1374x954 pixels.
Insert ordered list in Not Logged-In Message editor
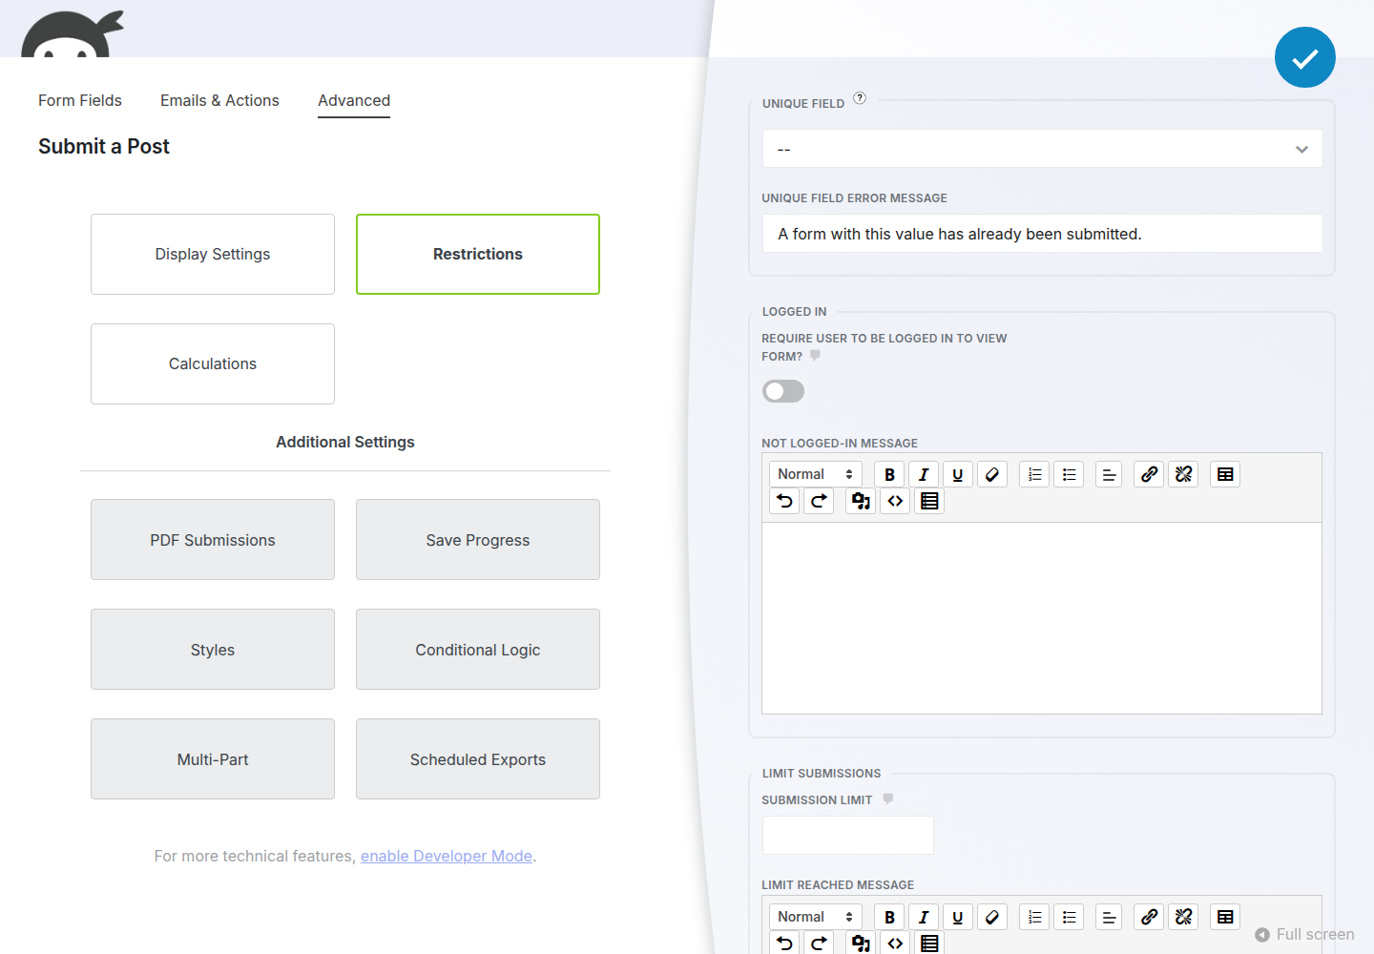(x=1034, y=474)
